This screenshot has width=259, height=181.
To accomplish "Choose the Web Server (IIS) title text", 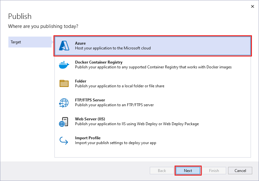I will (90, 119).
